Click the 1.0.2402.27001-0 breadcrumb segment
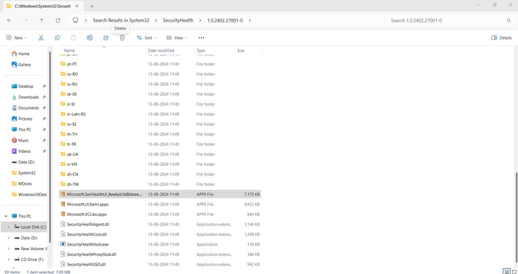The width and height of the screenshot is (518, 274). (225, 20)
